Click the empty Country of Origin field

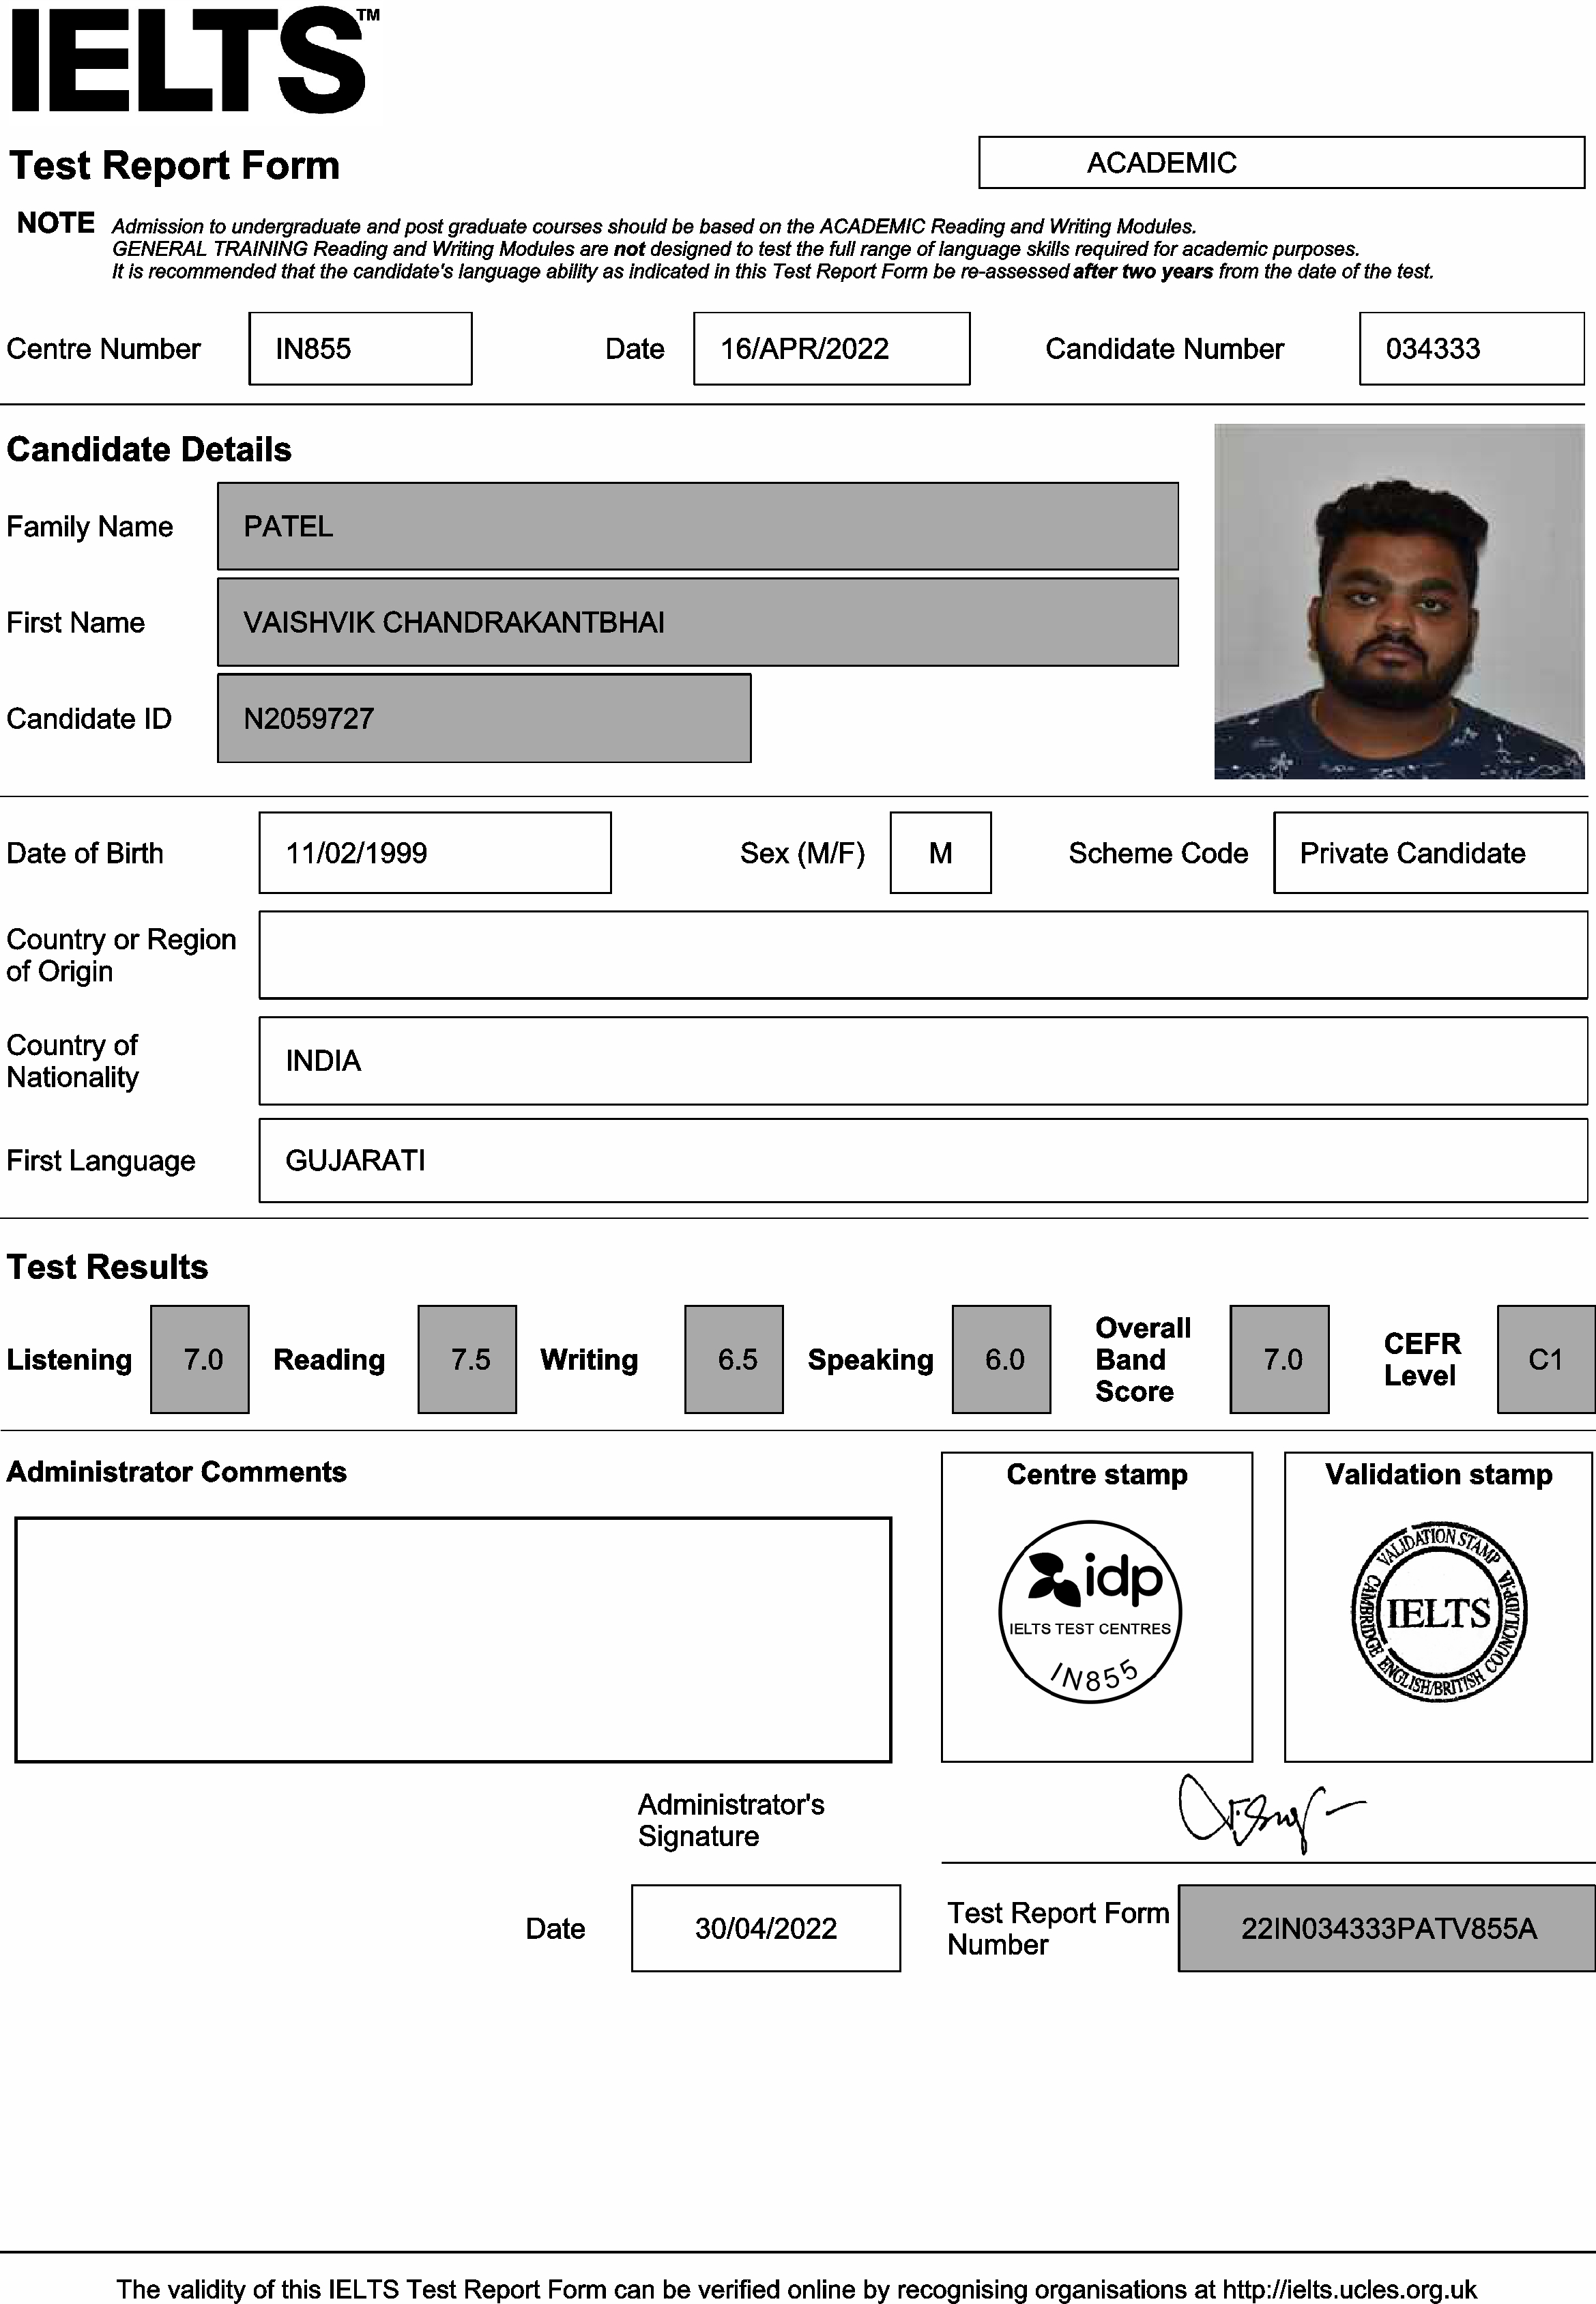[x=922, y=954]
